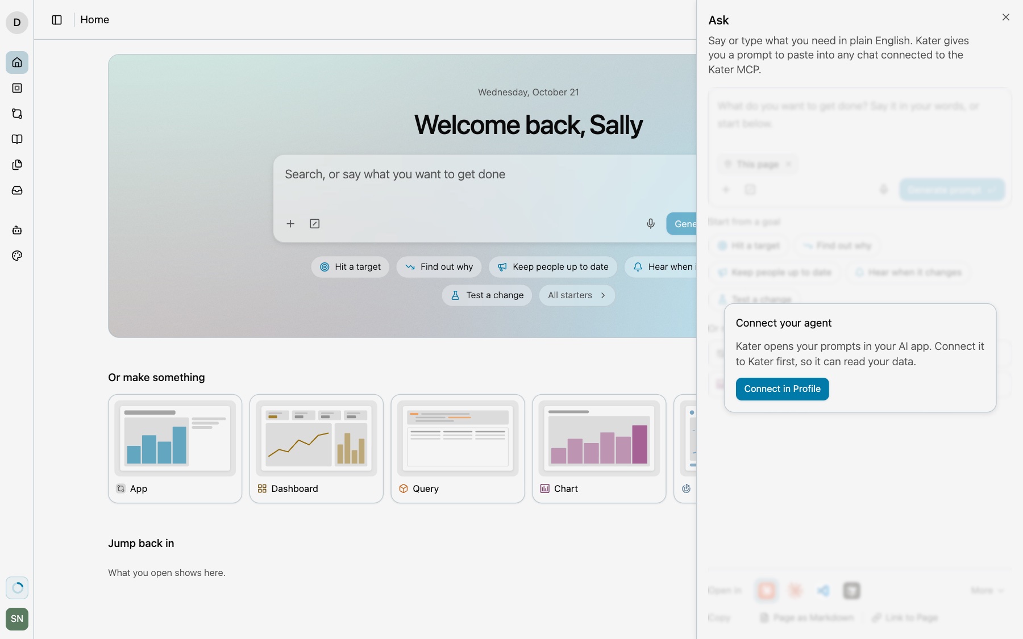Click the D workspace avatar
Viewport: 1023px width, 639px height.
click(17, 23)
